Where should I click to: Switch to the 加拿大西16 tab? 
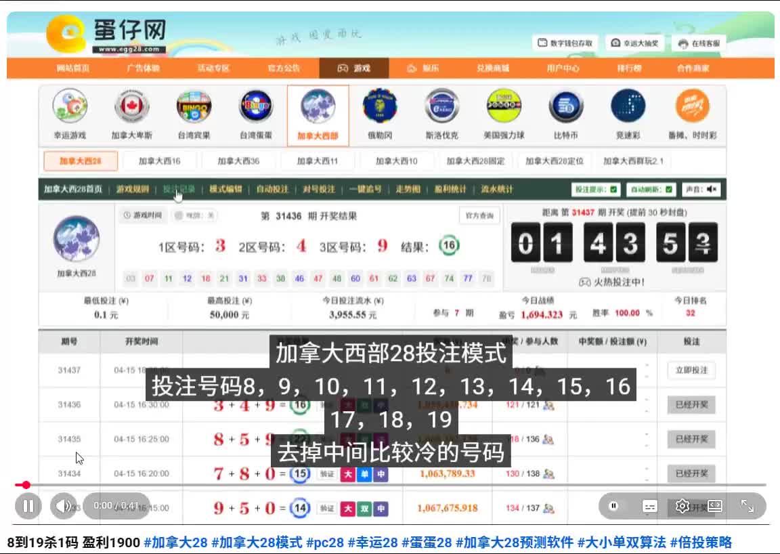pyautogui.click(x=159, y=161)
